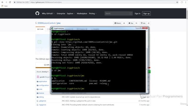Click the browser back arrow
The width and height of the screenshot is (188, 106).
[x=2, y=2]
